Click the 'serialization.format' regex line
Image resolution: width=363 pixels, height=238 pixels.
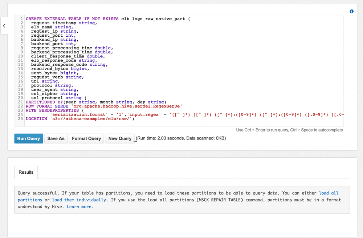tap(197, 115)
